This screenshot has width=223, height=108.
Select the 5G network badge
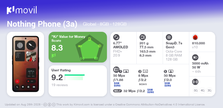pos(196,90)
